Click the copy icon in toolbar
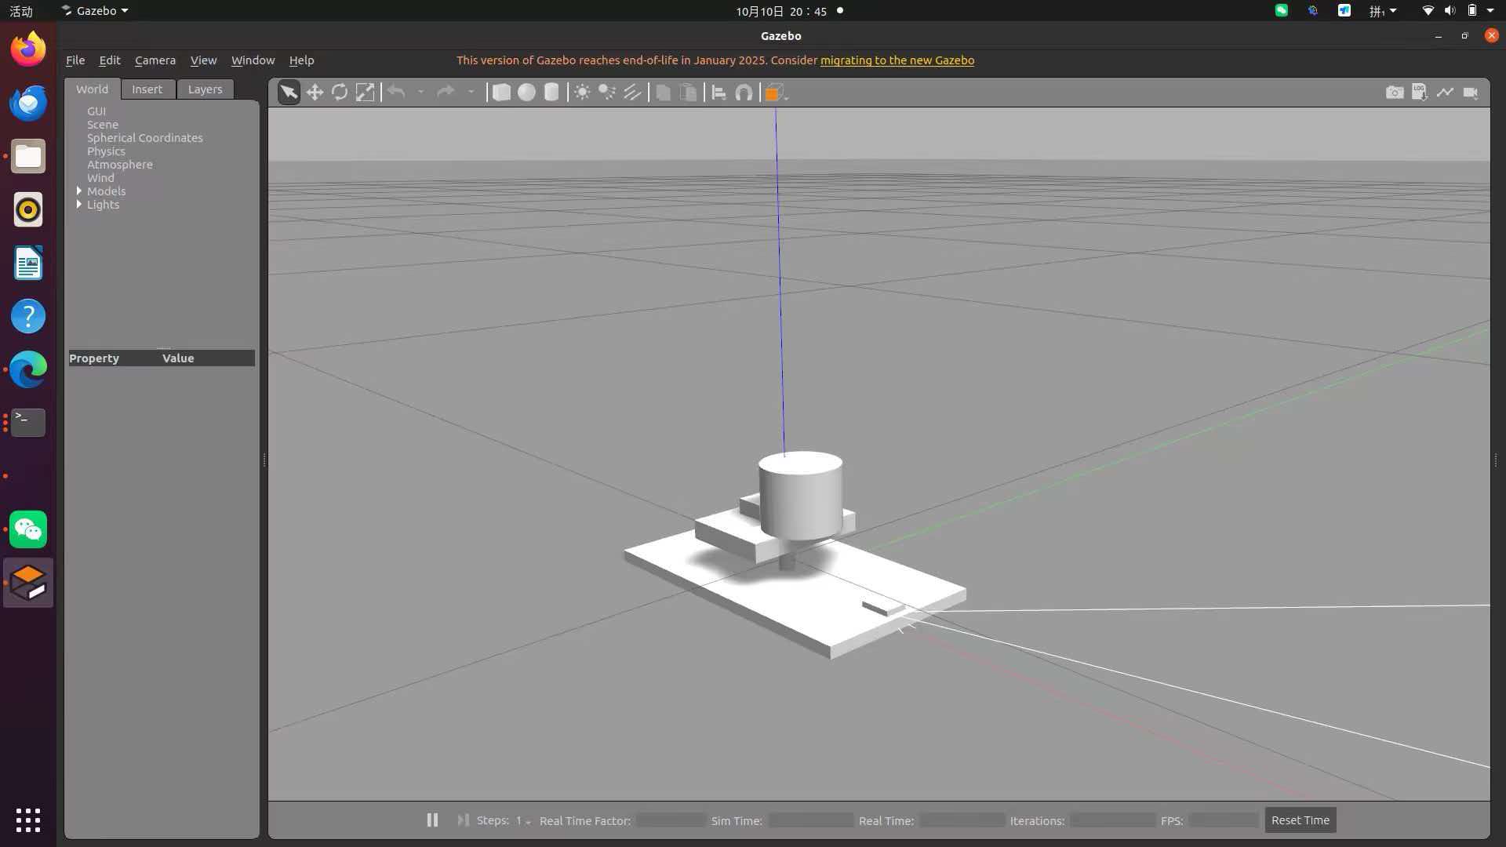The height and width of the screenshot is (847, 1506). coord(663,93)
